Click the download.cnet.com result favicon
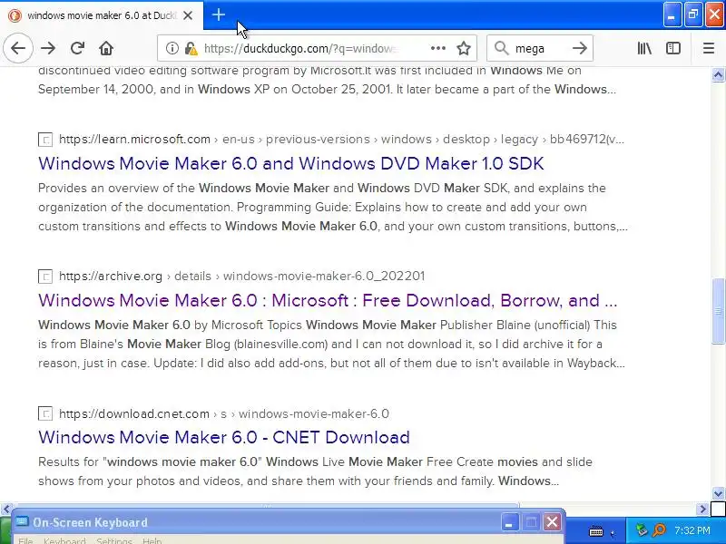Image resolution: width=726 pixels, height=544 pixels. [45, 413]
